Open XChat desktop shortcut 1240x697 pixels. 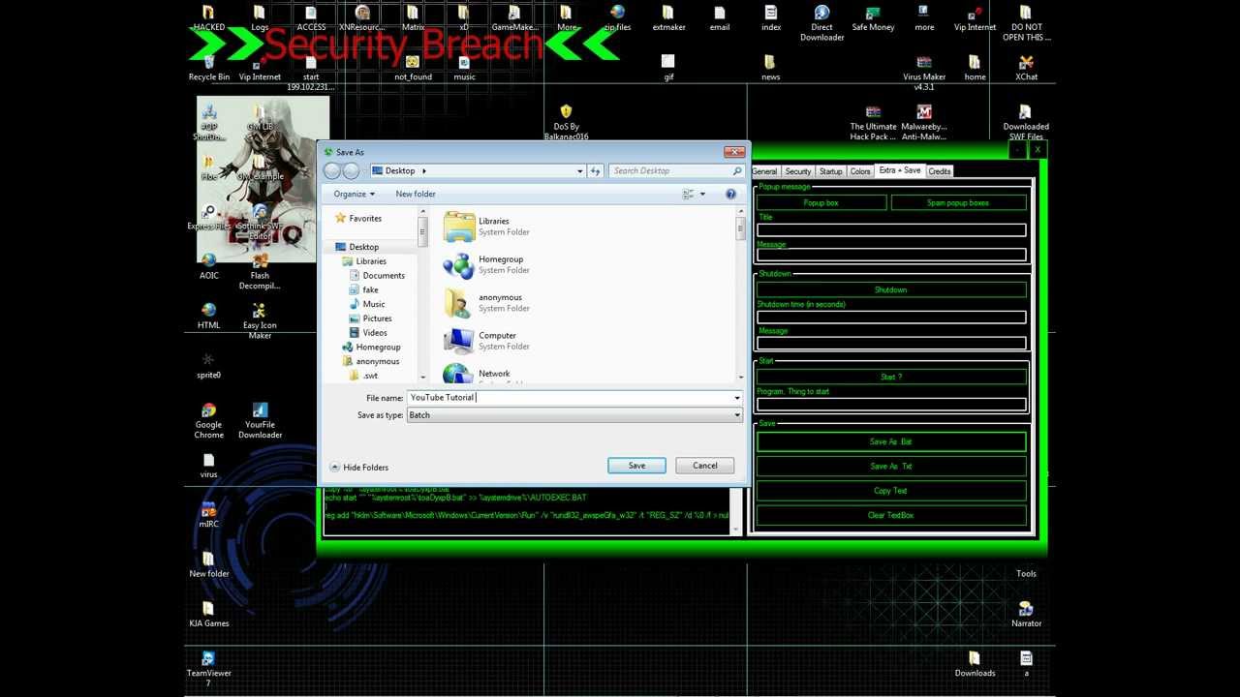pyautogui.click(x=1026, y=68)
